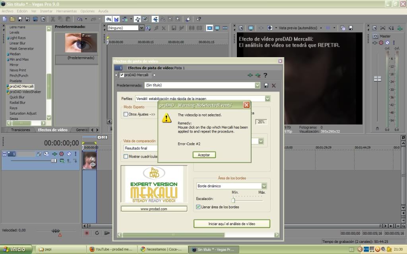Open the undo history dropdown arrow
This screenshot has width=407, height=254.
[86, 19]
